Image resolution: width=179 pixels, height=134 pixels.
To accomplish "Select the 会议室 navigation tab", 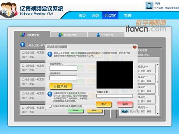I will (110, 15).
